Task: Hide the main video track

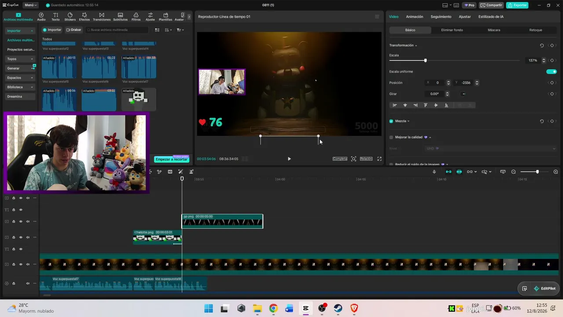Action: point(21,265)
